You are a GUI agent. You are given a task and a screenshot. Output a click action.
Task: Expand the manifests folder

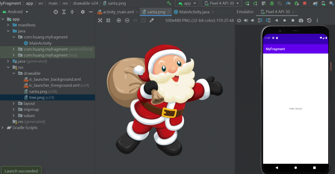pyautogui.click(x=8, y=25)
